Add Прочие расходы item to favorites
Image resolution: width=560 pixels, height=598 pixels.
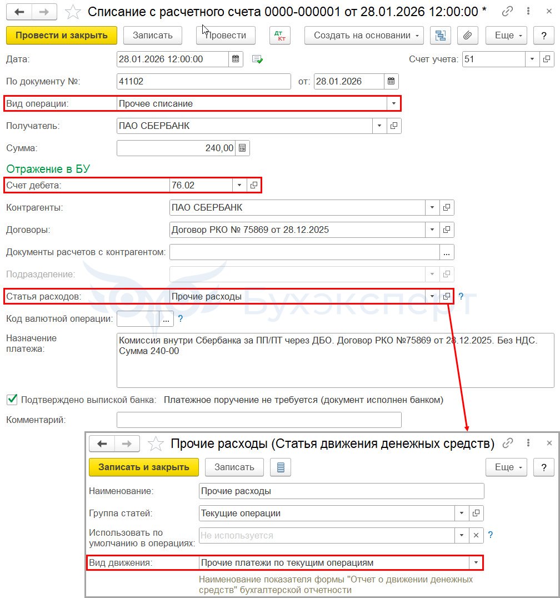click(x=156, y=444)
